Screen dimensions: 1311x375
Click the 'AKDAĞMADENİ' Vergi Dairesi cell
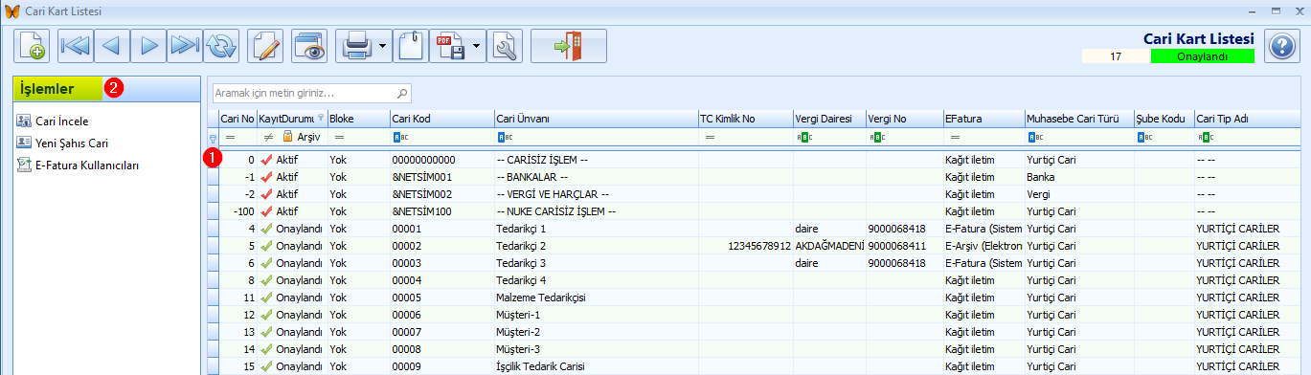[829, 246]
